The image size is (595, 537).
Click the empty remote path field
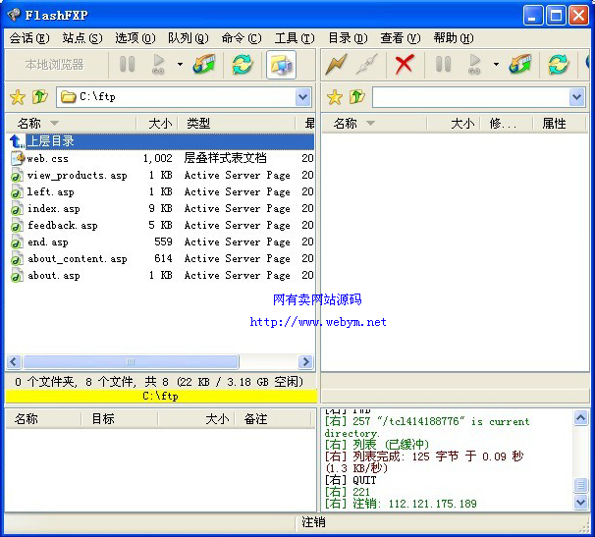click(x=479, y=97)
